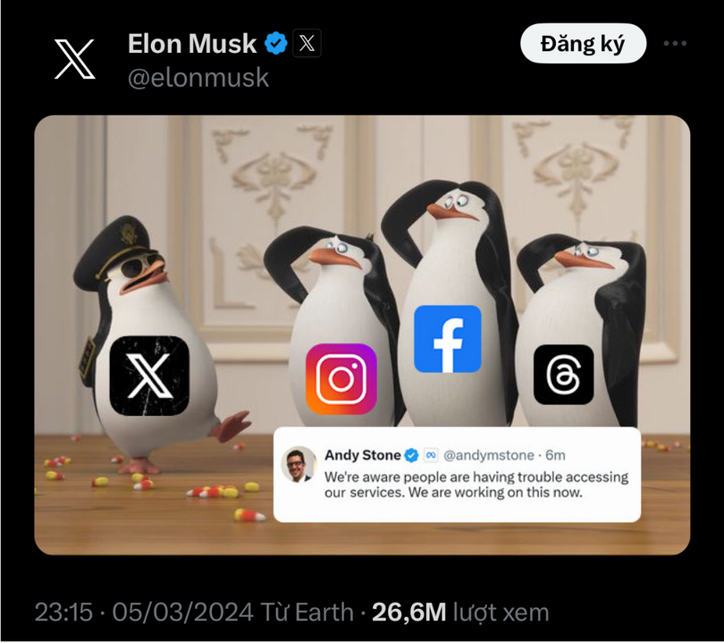
Task: Click the Meta affiliation badge beside Andy Stone
Action: [x=430, y=455]
